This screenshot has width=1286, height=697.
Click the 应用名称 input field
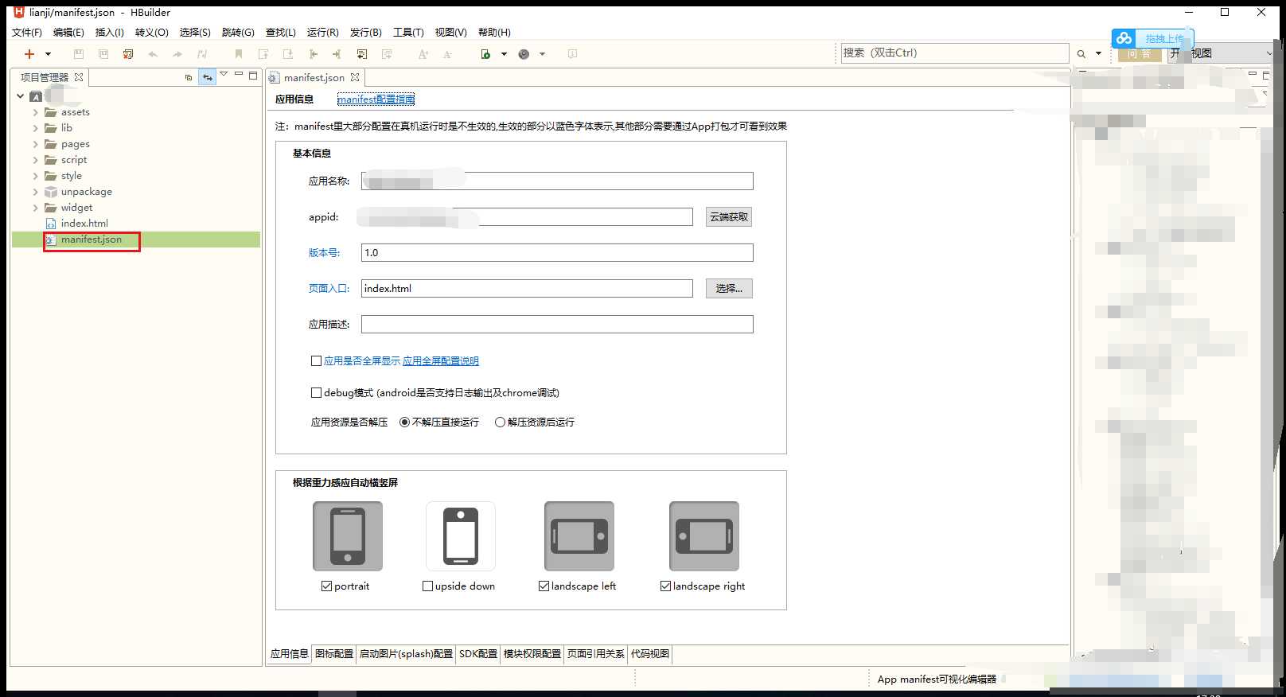[557, 181]
